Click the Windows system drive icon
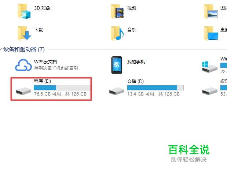227x175 pixels. 209,67
